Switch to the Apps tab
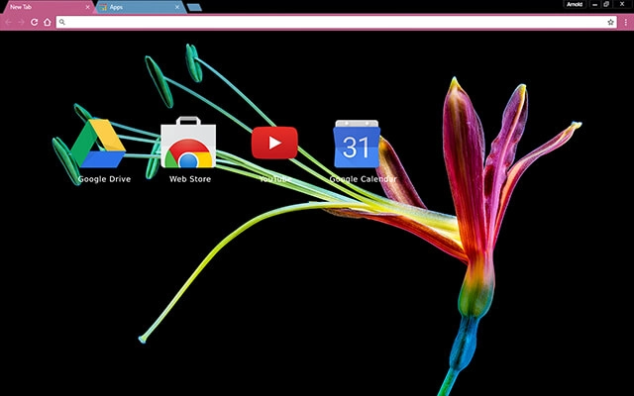This screenshot has height=396, width=634. point(141,7)
